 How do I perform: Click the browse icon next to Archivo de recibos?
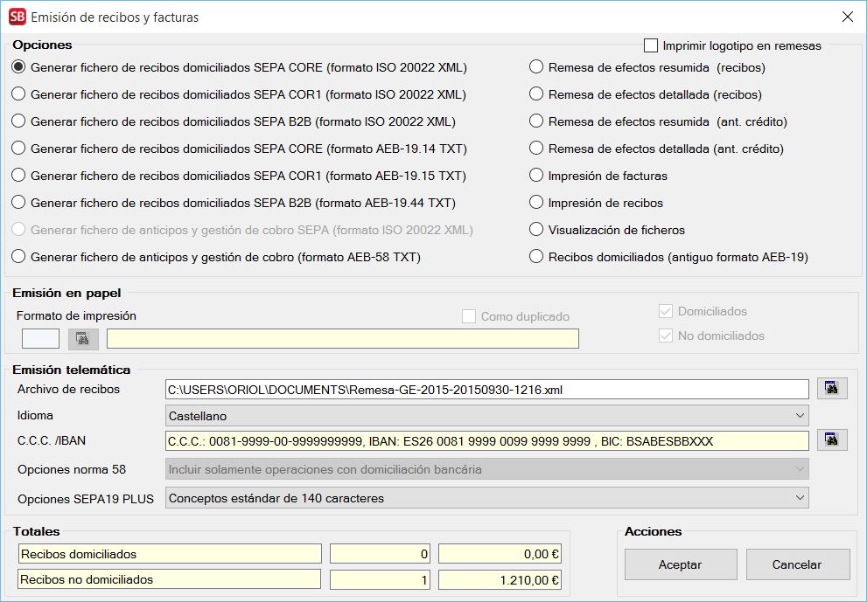click(x=832, y=389)
